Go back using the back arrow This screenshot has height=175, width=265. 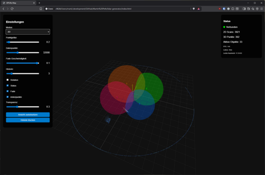3,9
